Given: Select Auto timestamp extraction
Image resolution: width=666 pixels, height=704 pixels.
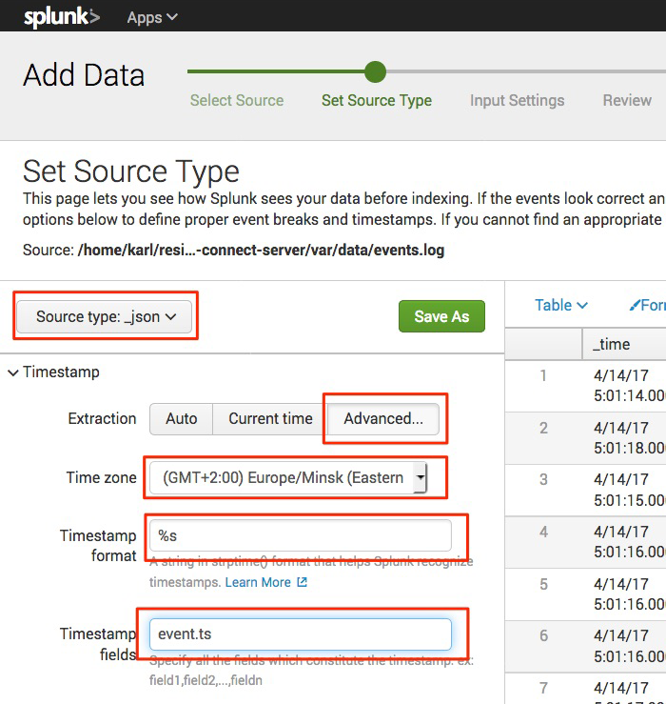Looking at the screenshot, I should tap(181, 419).
